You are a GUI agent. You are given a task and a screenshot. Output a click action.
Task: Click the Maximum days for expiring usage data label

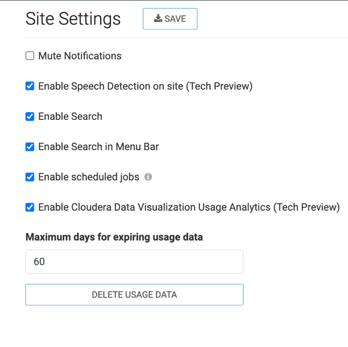click(114, 237)
